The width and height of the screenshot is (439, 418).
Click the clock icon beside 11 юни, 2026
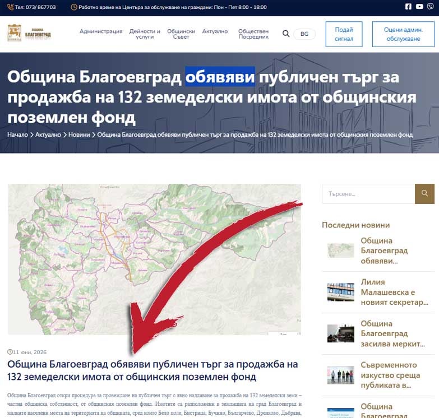pyautogui.click(x=10, y=352)
